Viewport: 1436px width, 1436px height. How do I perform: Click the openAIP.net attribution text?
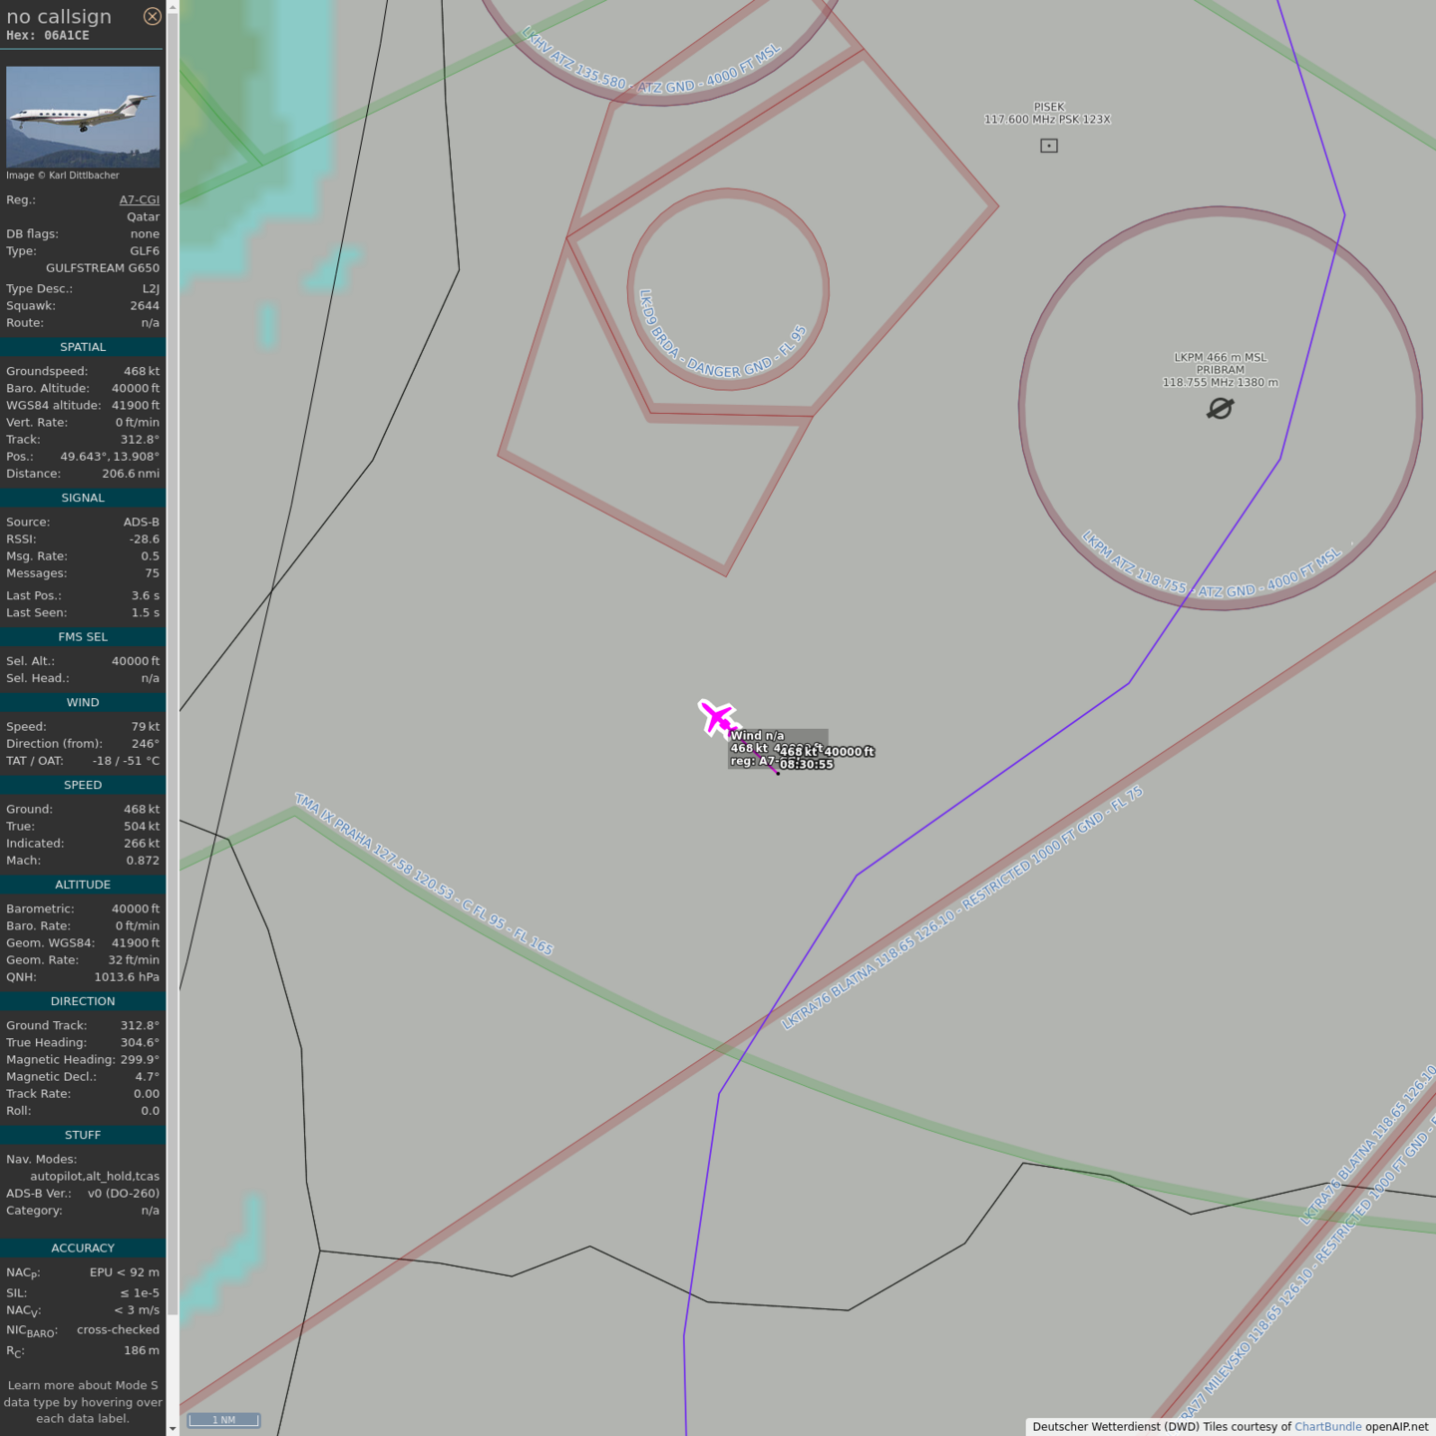pos(1396,1426)
